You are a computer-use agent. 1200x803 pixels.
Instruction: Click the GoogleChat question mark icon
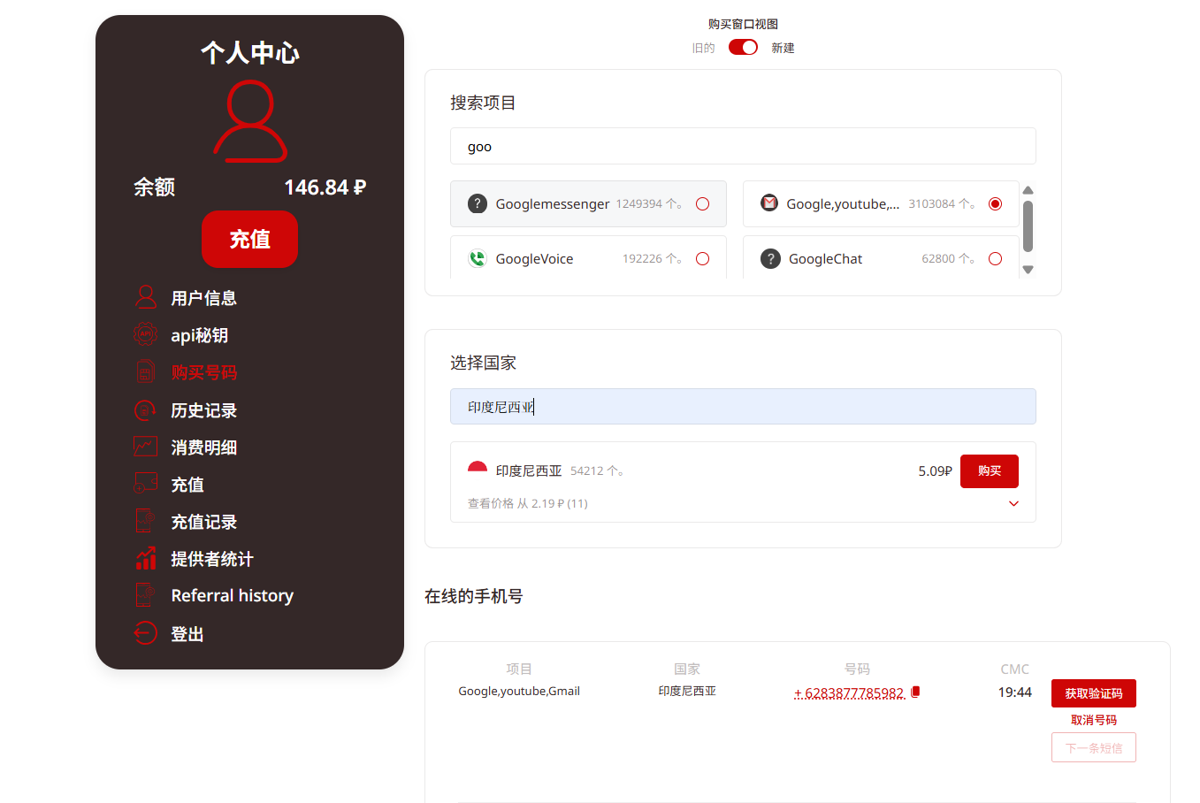coord(771,258)
